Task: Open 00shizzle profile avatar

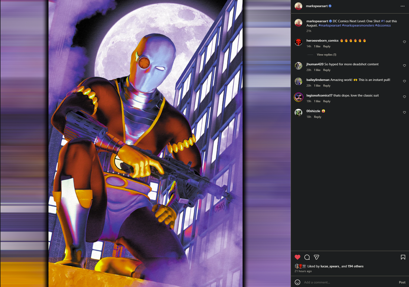Action: [299, 112]
